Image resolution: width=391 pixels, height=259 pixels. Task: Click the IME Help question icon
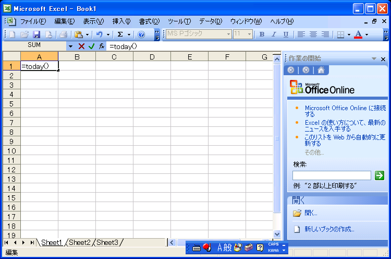click(260, 248)
